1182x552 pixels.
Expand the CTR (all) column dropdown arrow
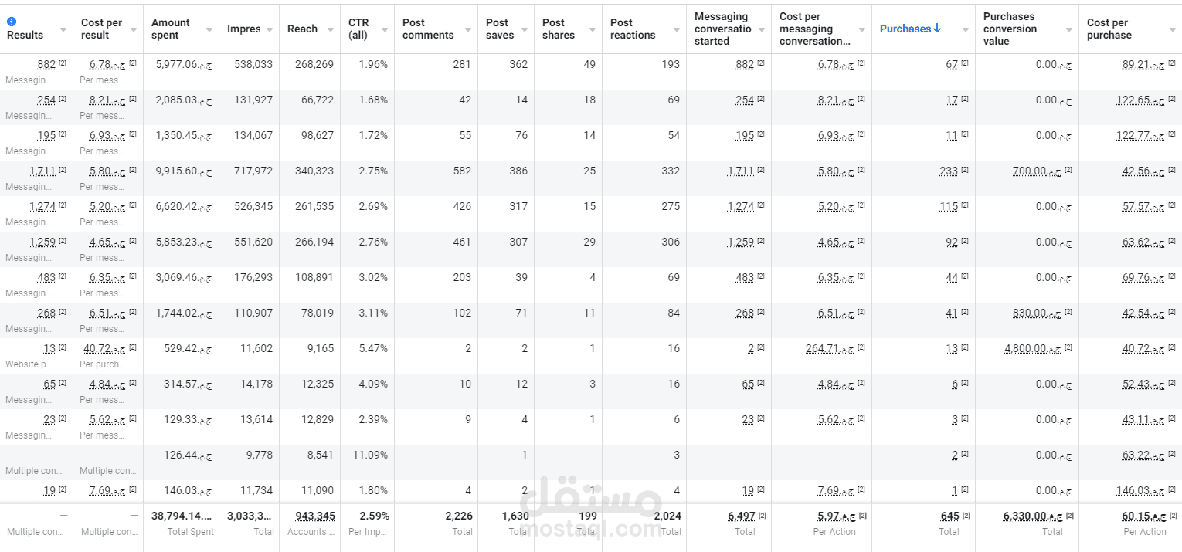(384, 29)
